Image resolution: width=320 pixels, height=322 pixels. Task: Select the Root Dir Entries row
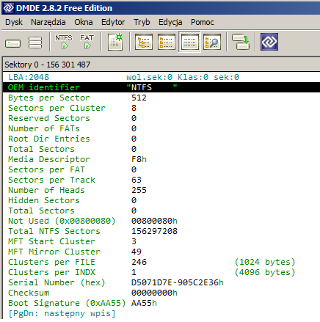pyautogui.click(x=161, y=139)
